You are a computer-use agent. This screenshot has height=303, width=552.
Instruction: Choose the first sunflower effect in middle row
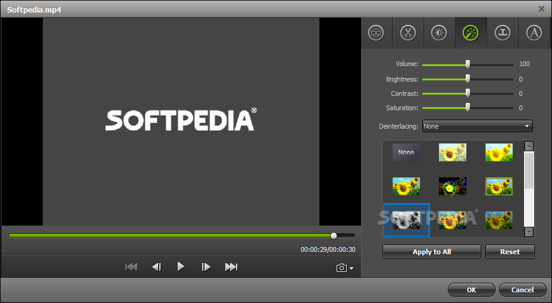coord(406,186)
